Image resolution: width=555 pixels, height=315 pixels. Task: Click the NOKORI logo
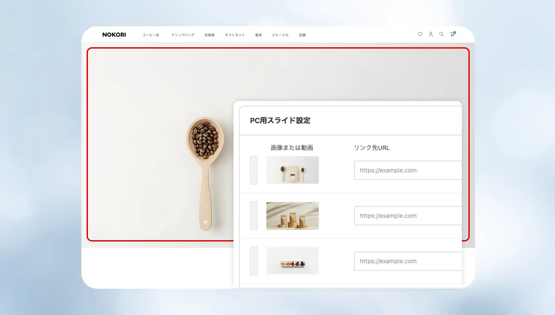114,35
